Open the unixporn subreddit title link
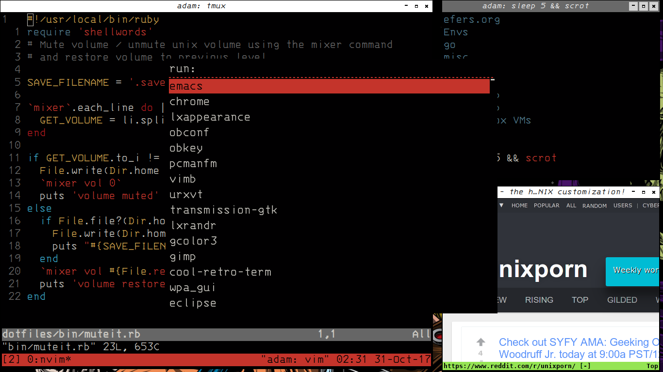This screenshot has width=663, height=372. click(543, 270)
